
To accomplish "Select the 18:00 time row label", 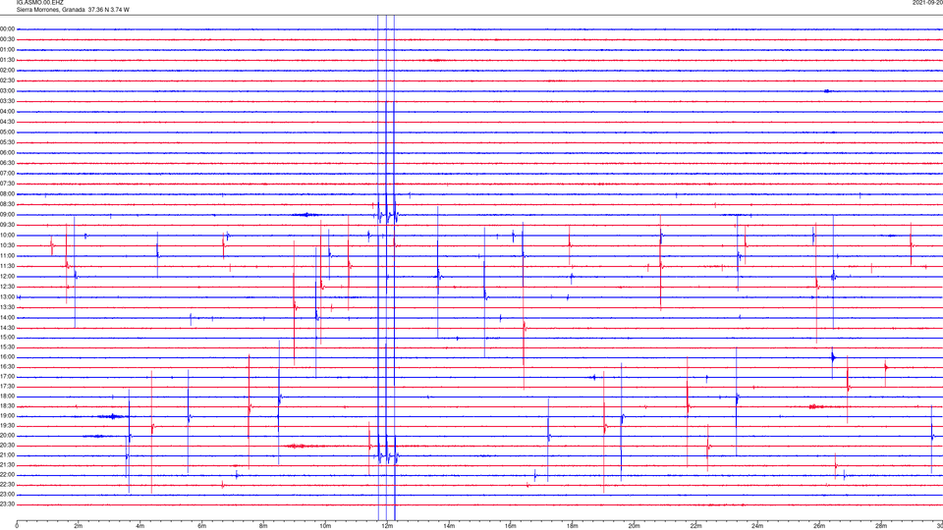I will pos(7,397).
